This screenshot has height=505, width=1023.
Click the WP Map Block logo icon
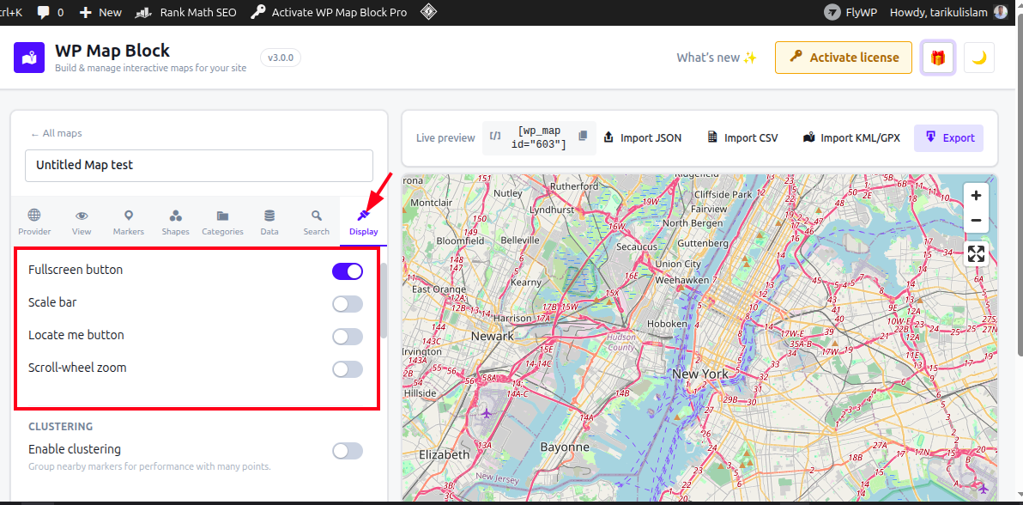coord(28,58)
